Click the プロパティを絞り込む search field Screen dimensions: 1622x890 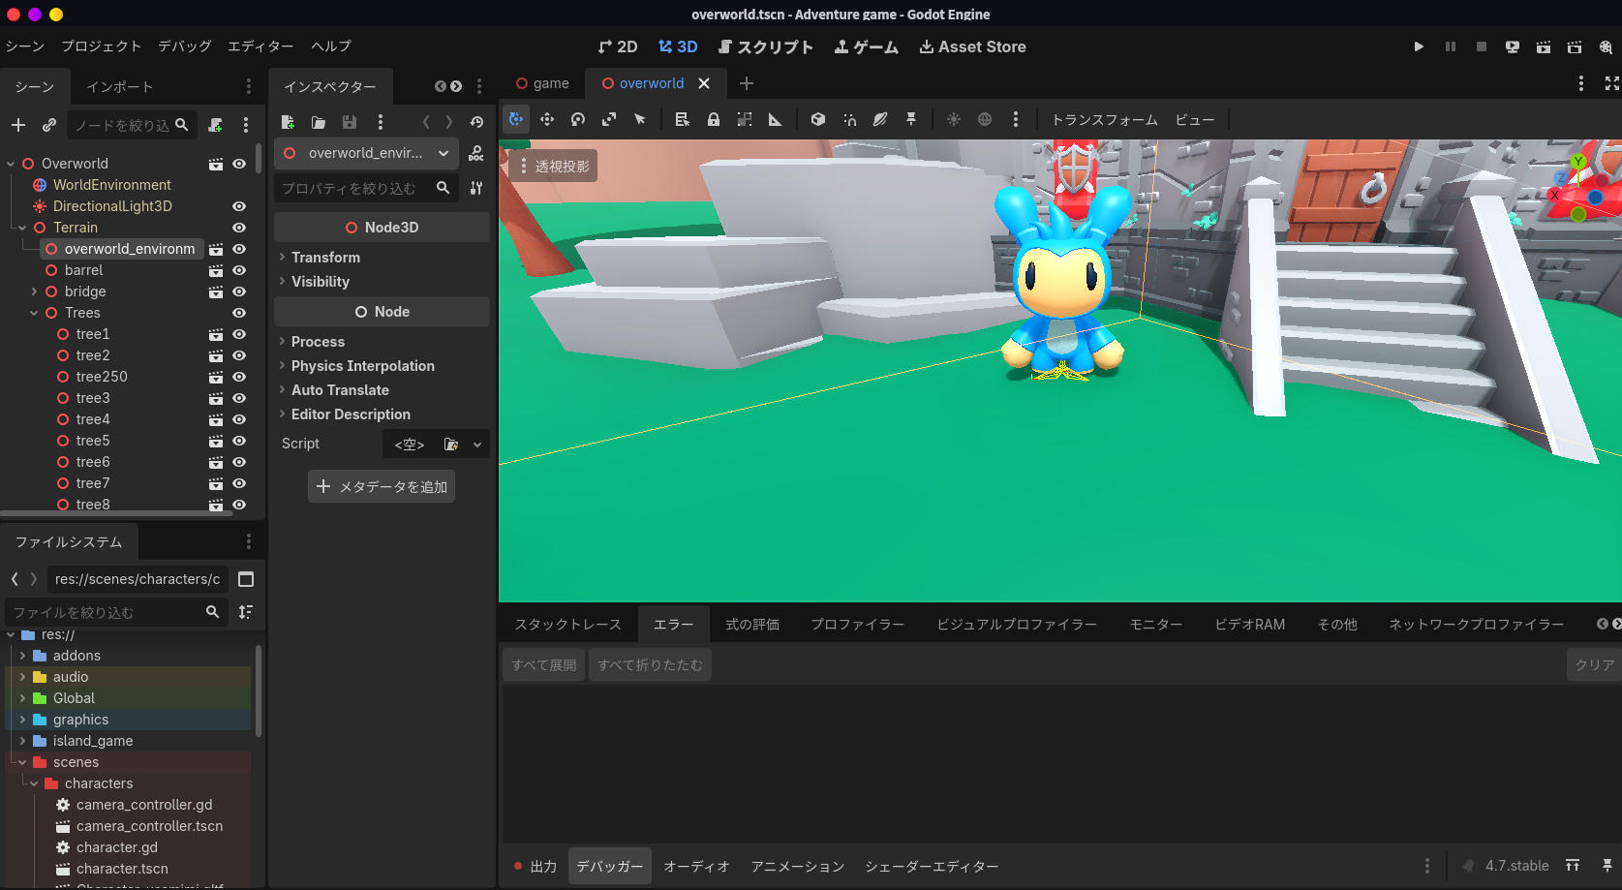367,188
